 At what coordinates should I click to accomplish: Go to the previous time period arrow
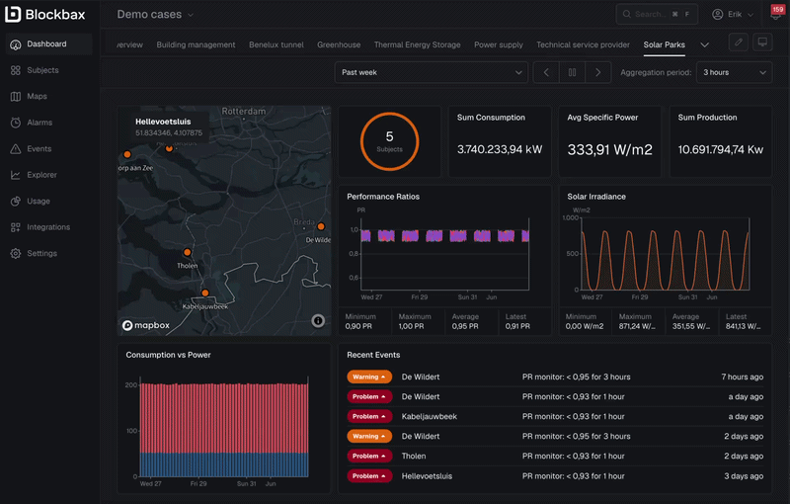[x=546, y=72]
